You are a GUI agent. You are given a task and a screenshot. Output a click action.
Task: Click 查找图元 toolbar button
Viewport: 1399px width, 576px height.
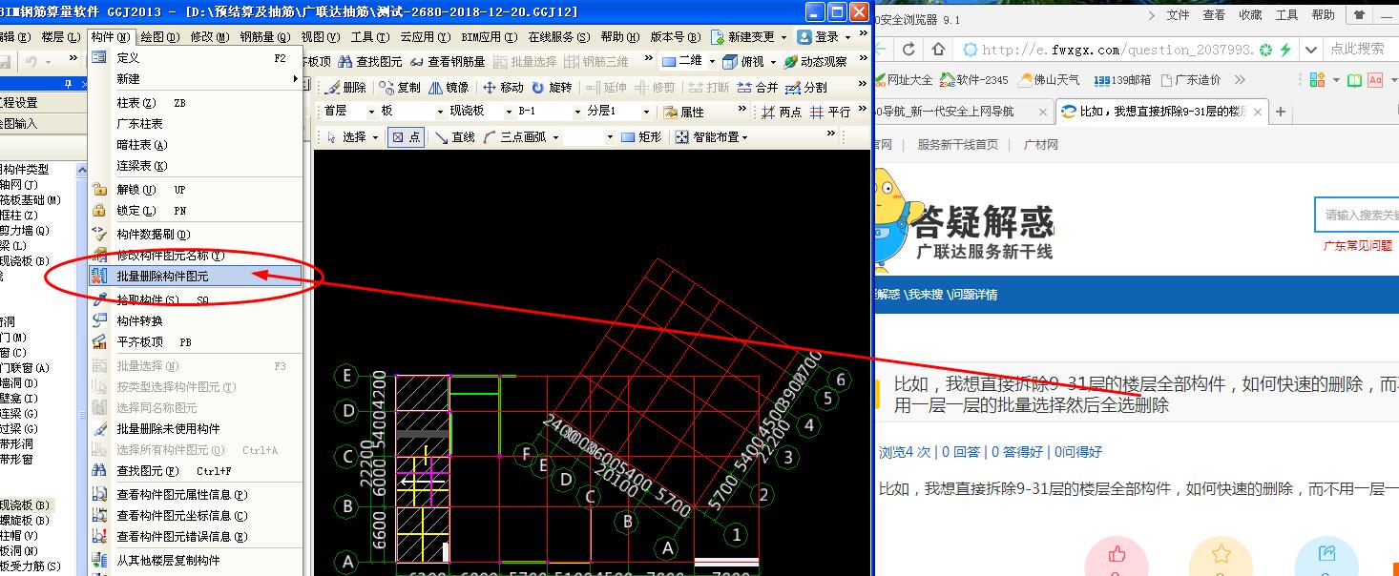(370, 61)
